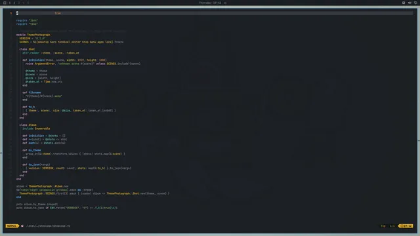Click the NORMAL mode indicator in the status line
The image size is (420, 236).
(12, 226)
